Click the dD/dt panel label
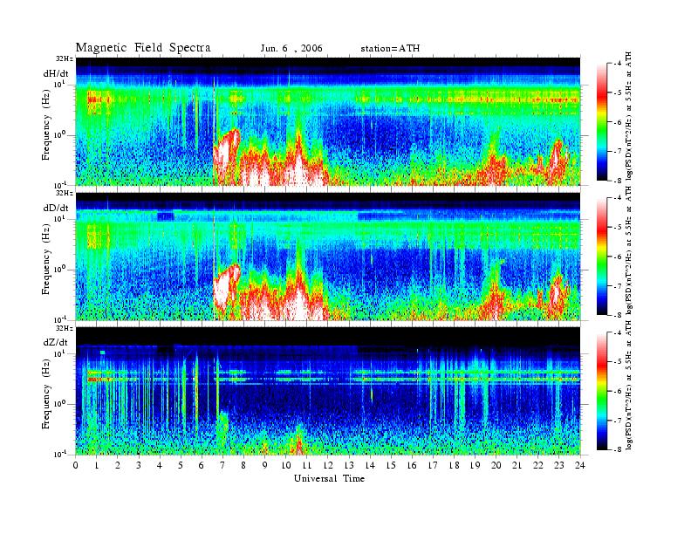 (x=56, y=208)
